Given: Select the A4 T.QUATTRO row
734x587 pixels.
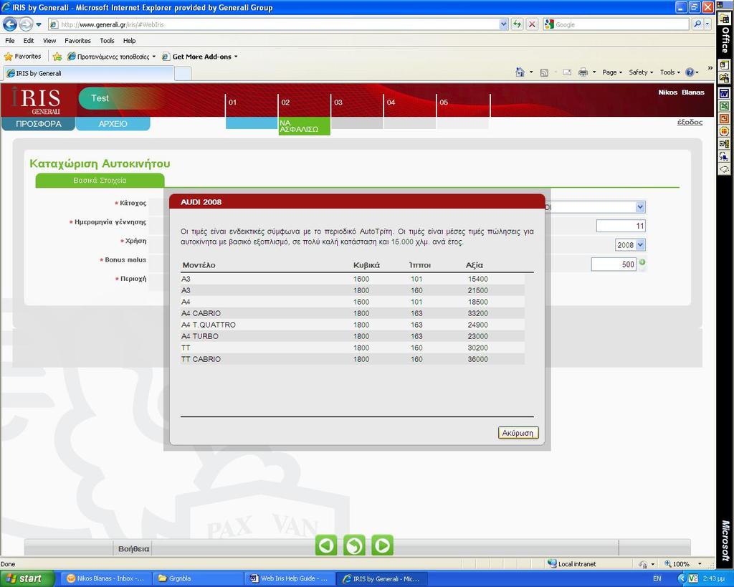Looking at the screenshot, I should [x=353, y=325].
